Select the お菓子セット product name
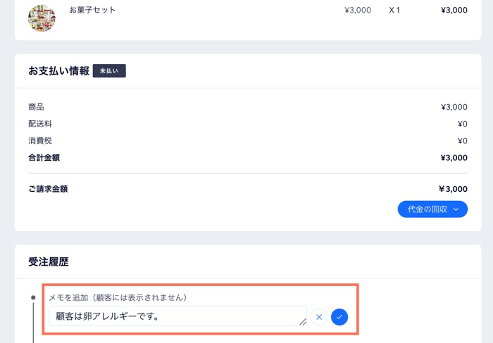Viewport: 493px width, 343px height. tap(92, 11)
